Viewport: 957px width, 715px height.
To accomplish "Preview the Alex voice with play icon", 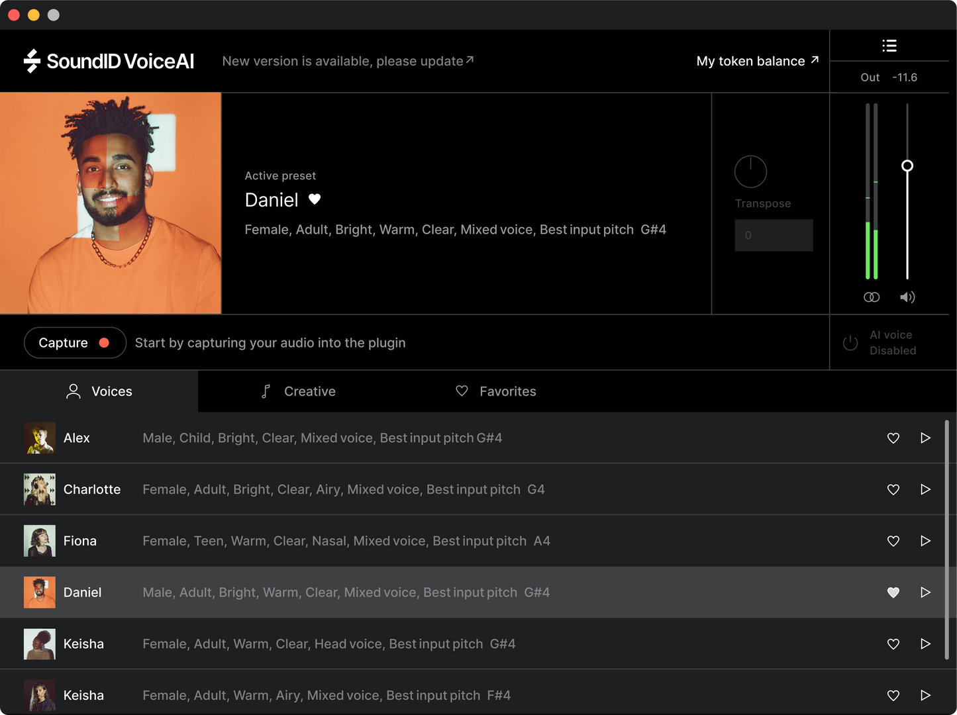I will point(925,438).
